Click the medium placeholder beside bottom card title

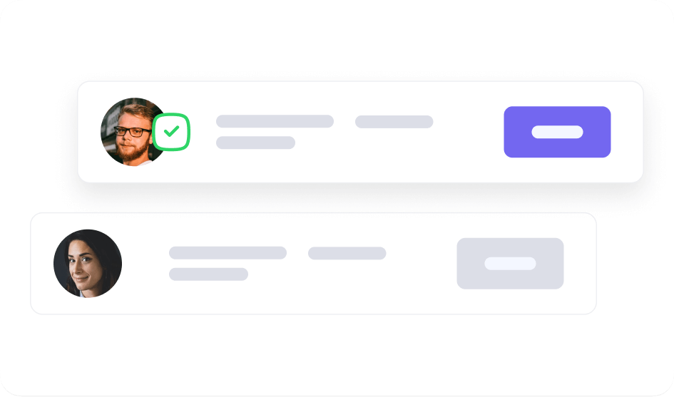click(347, 253)
